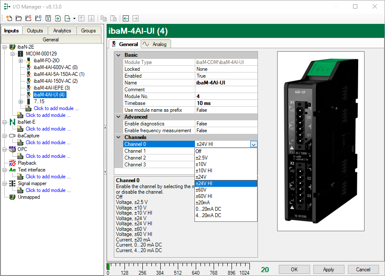This screenshot has height=276, width=385.
Task: Click the Timebase value field
Action: (226, 103)
